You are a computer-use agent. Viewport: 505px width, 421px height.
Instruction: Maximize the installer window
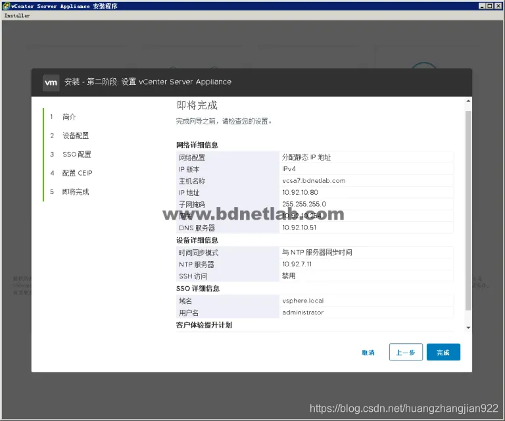click(489, 6)
